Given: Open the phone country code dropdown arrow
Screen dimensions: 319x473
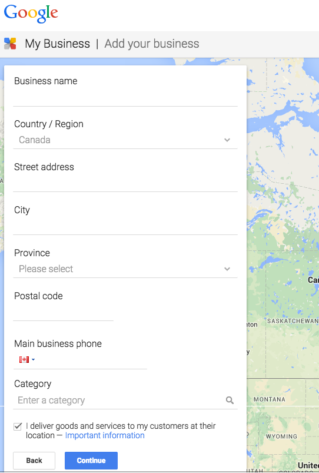Looking at the screenshot, I should point(33,359).
